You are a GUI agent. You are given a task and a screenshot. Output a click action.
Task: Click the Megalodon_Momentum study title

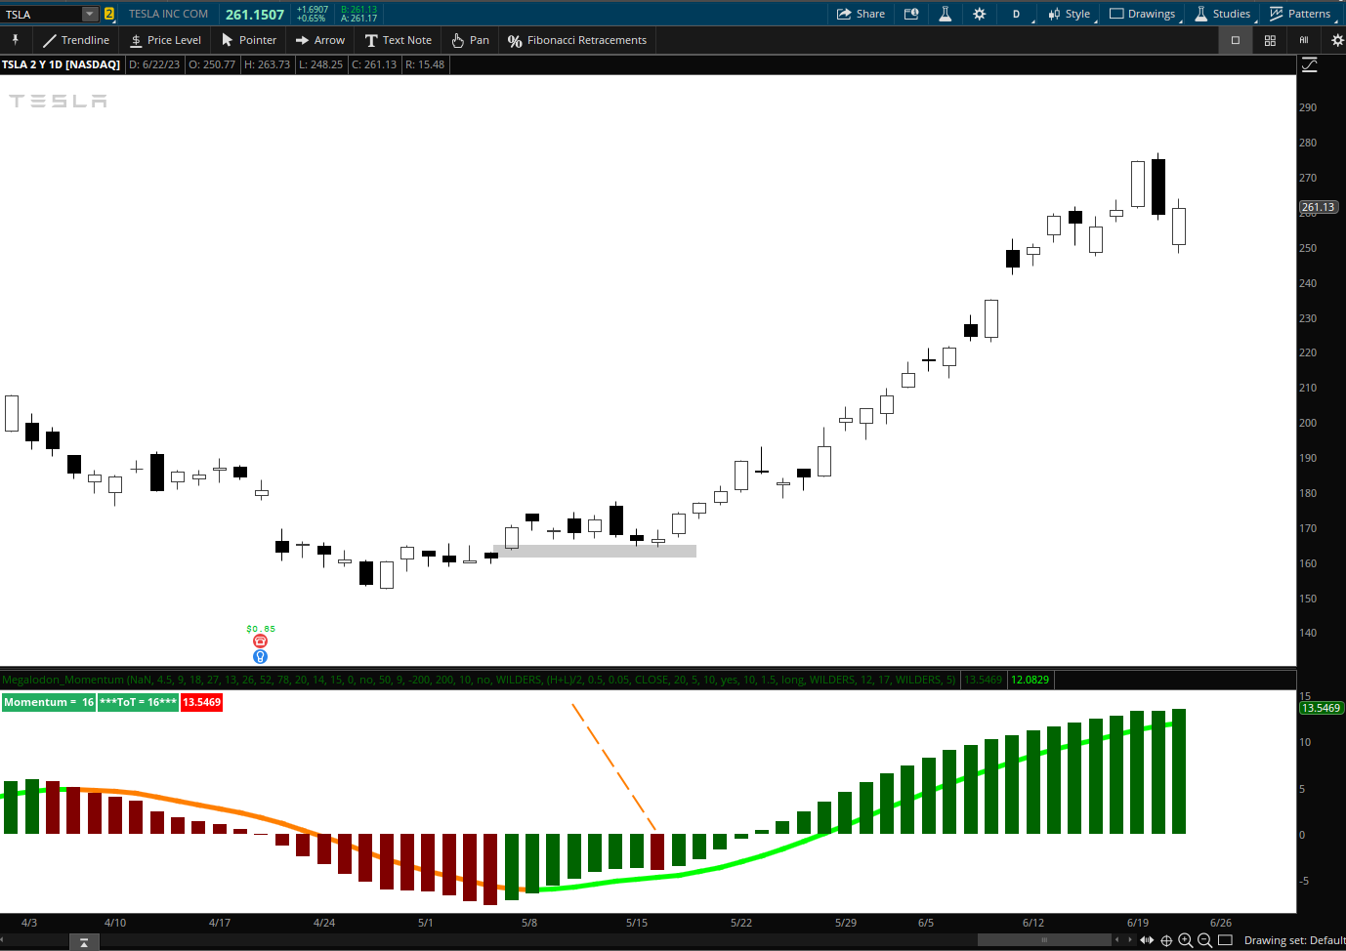click(63, 680)
